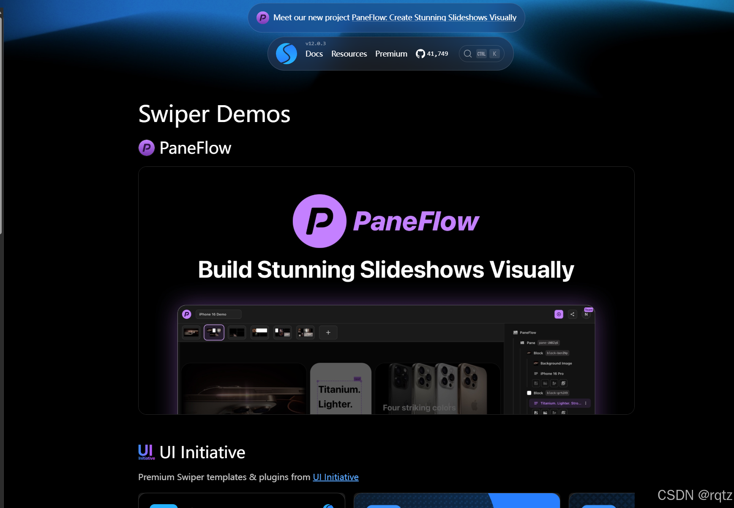Click the plus button to add a slide

tap(328, 332)
